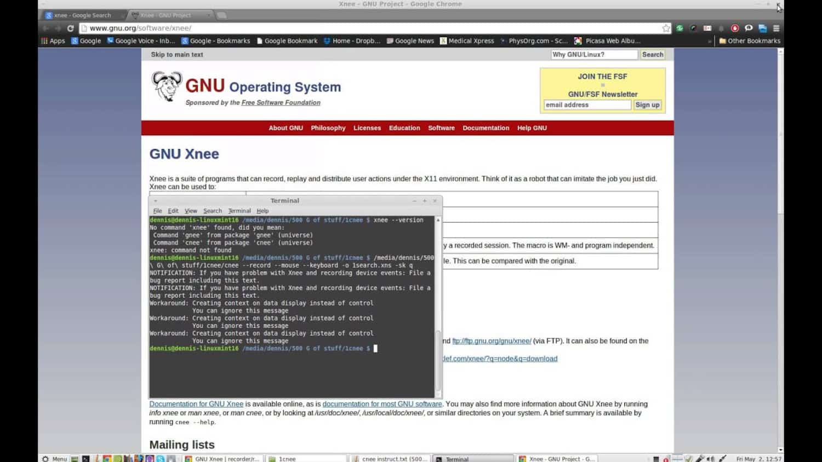Click the GNU head logo
The width and height of the screenshot is (822, 462).
click(167, 86)
